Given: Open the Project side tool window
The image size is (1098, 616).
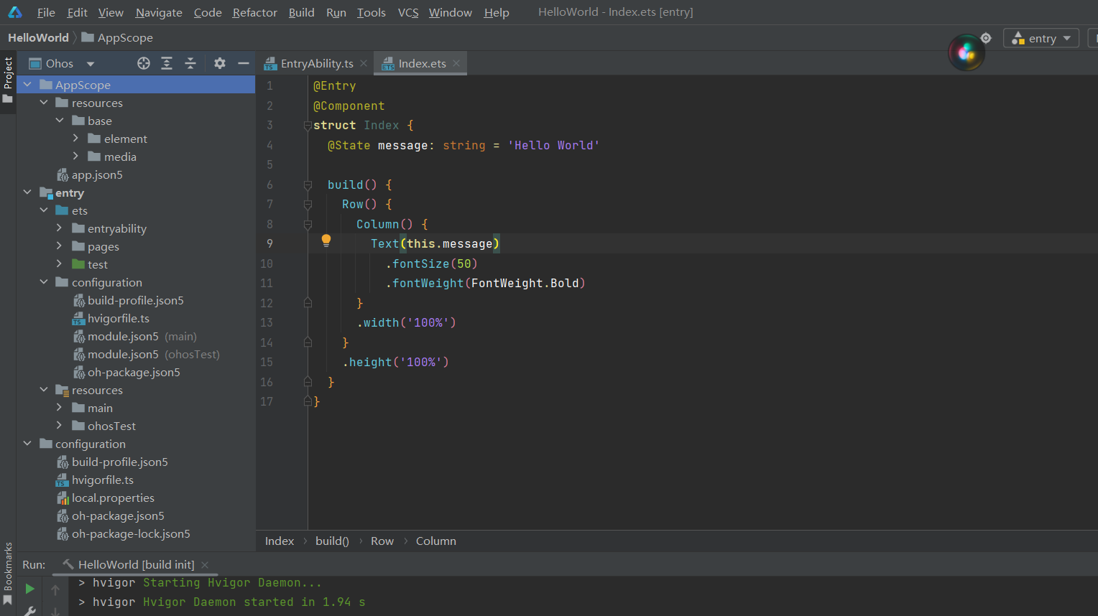Looking at the screenshot, I should pyautogui.click(x=8, y=79).
